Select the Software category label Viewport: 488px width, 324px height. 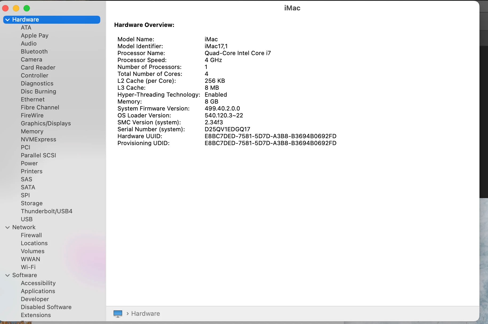tap(25, 275)
